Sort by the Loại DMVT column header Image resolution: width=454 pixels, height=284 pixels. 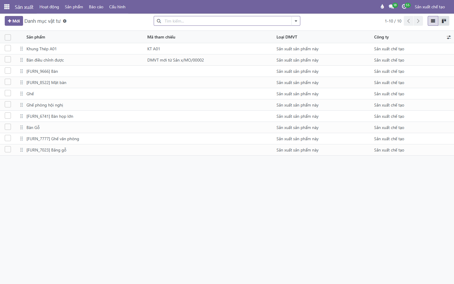(287, 37)
